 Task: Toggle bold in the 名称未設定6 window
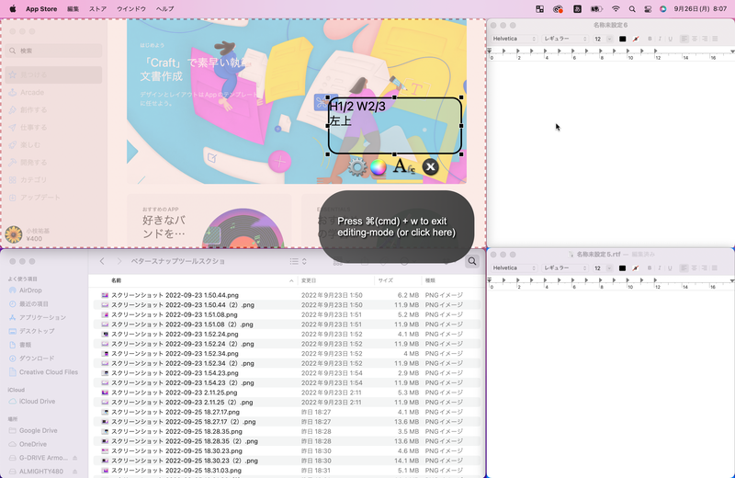point(650,39)
